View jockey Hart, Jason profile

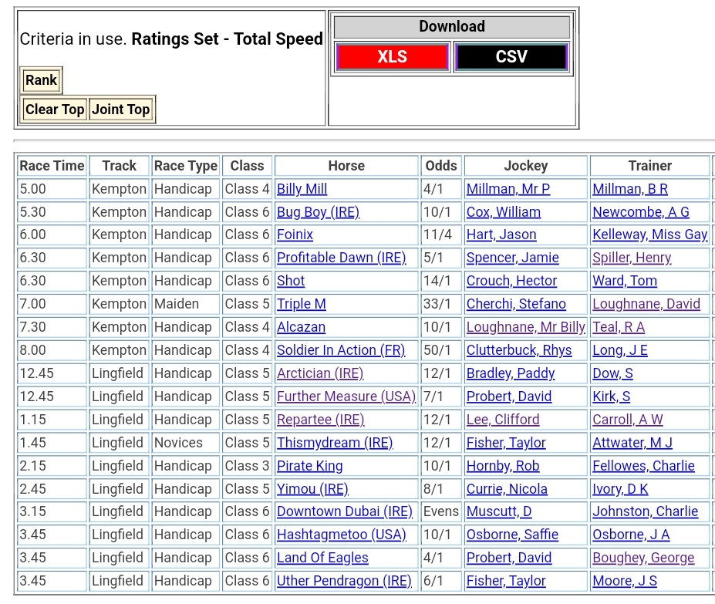pos(501,235)
